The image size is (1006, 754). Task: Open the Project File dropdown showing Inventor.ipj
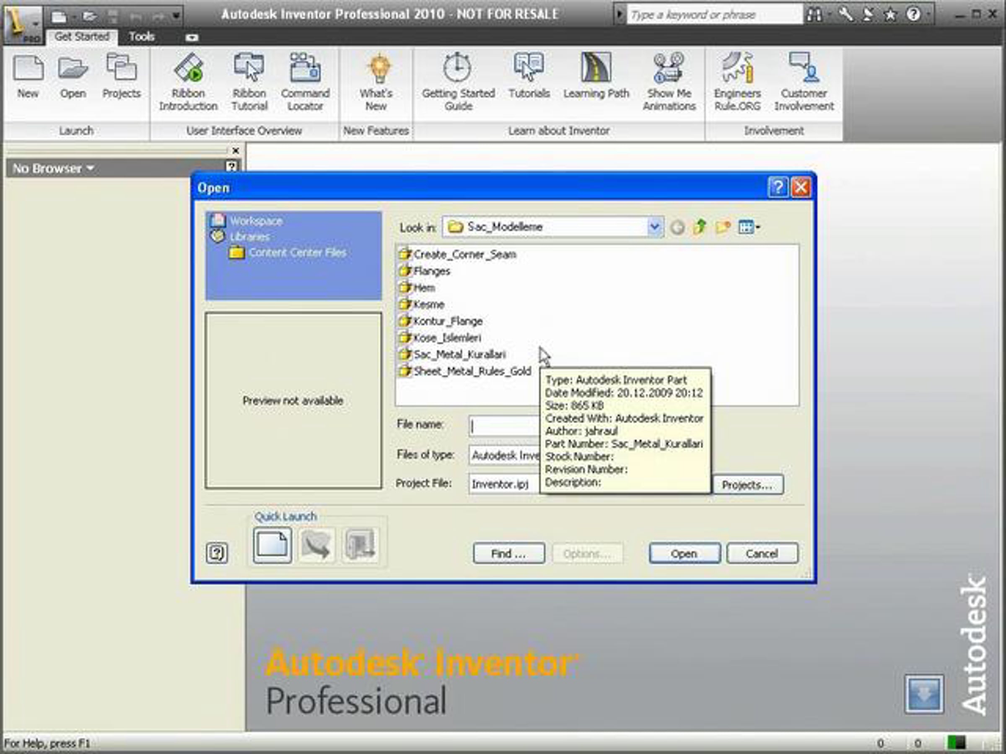(x=504, y=484)
